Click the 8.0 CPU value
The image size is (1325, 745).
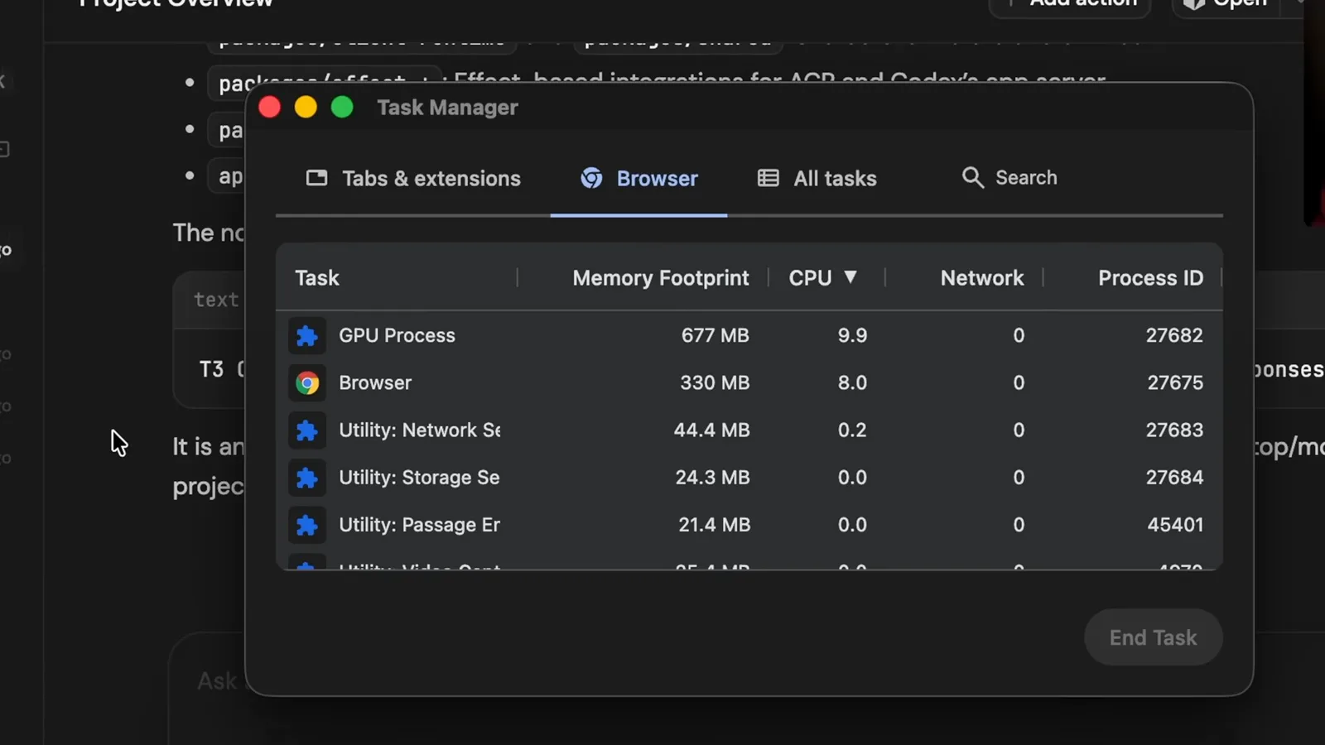(852, 382)
